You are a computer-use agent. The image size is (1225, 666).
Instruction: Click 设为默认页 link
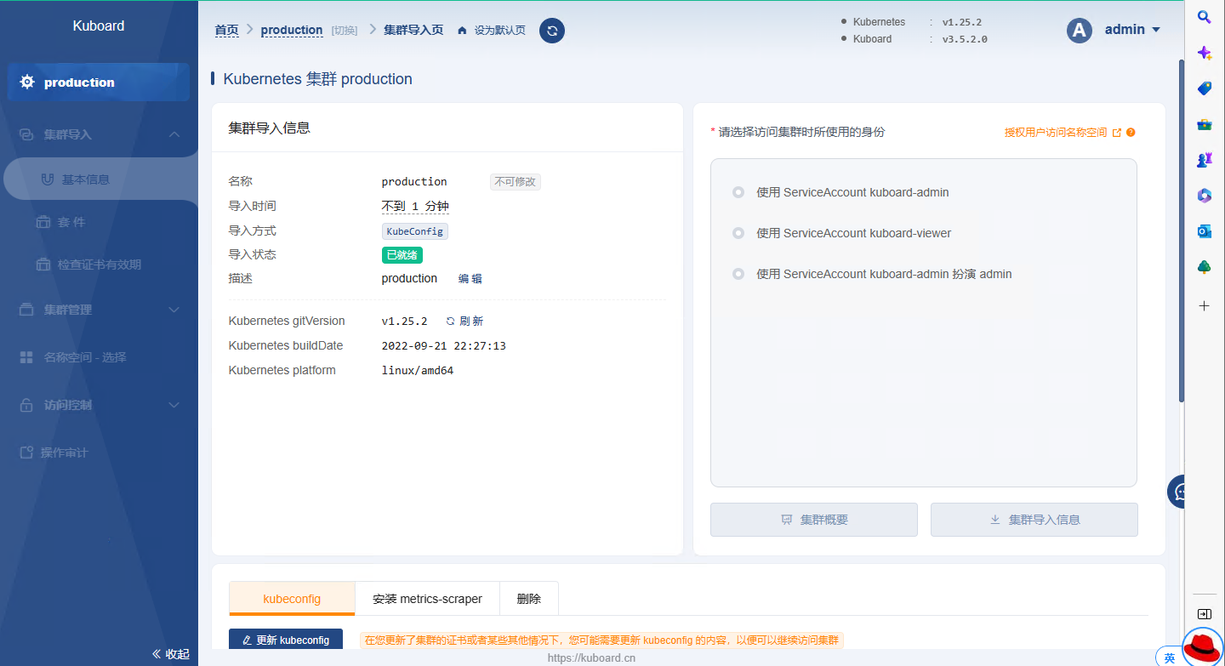[x=500, y=31]
